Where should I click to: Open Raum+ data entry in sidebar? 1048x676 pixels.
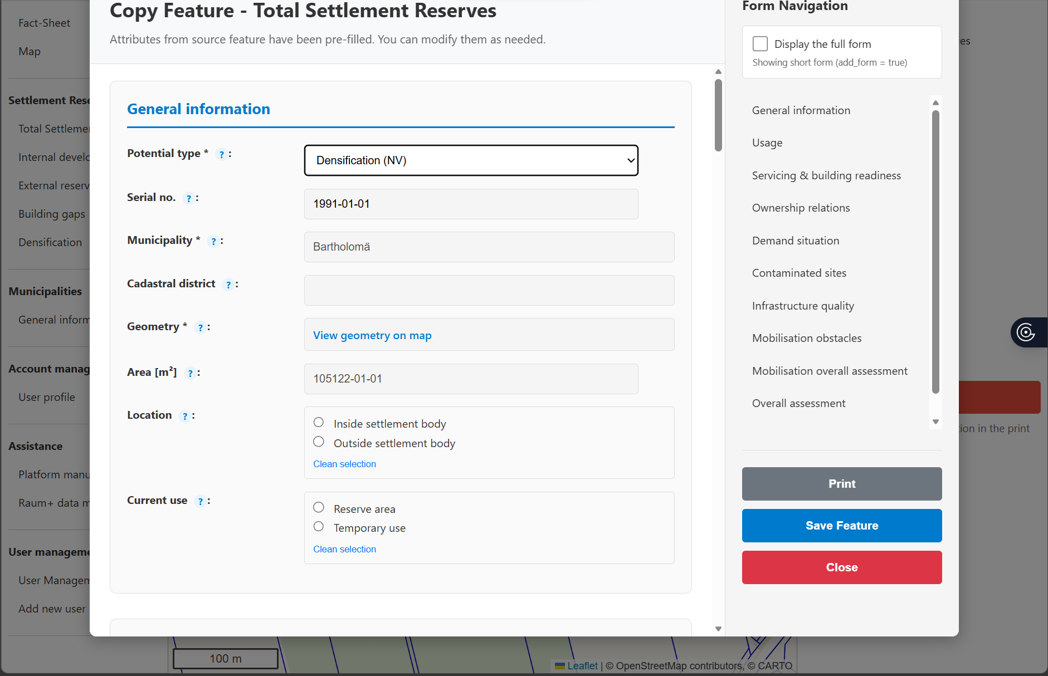[x=53, y=503]
